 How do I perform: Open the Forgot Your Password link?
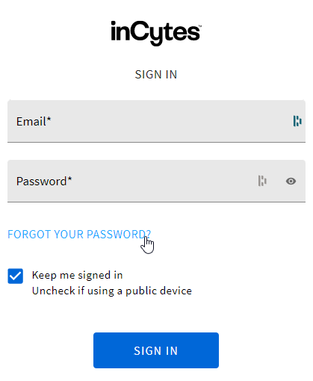tap(79, 235)
